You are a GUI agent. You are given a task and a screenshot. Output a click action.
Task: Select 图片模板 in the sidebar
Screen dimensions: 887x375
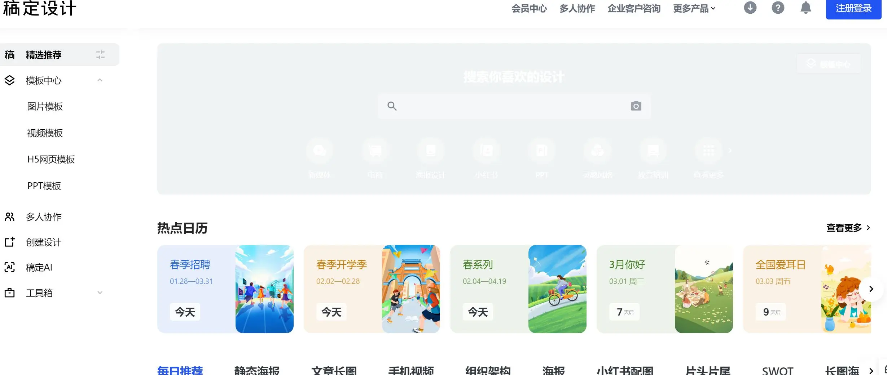(45, 107)
